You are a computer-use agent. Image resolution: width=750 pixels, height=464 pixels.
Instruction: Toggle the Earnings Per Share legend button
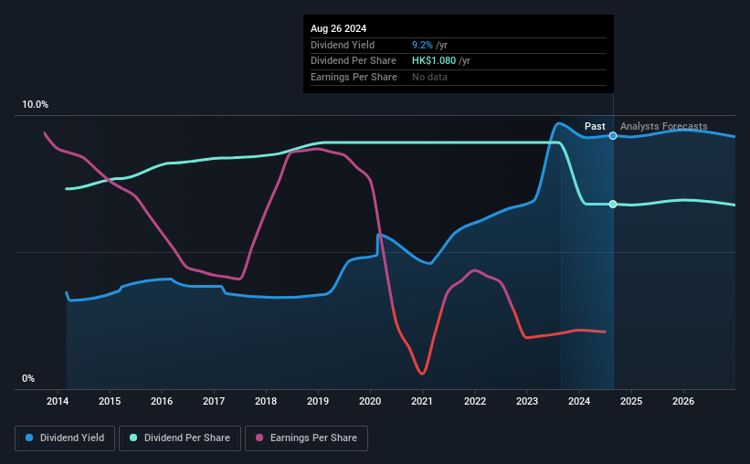[306, 438]
